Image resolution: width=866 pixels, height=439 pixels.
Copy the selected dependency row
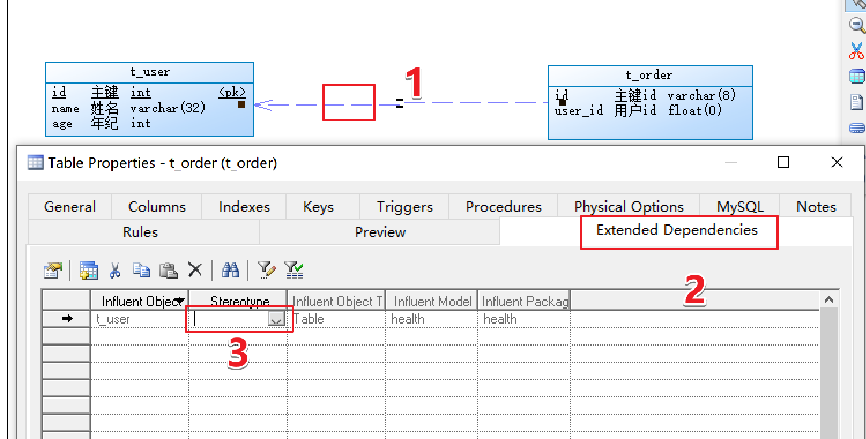click(141, 269)
